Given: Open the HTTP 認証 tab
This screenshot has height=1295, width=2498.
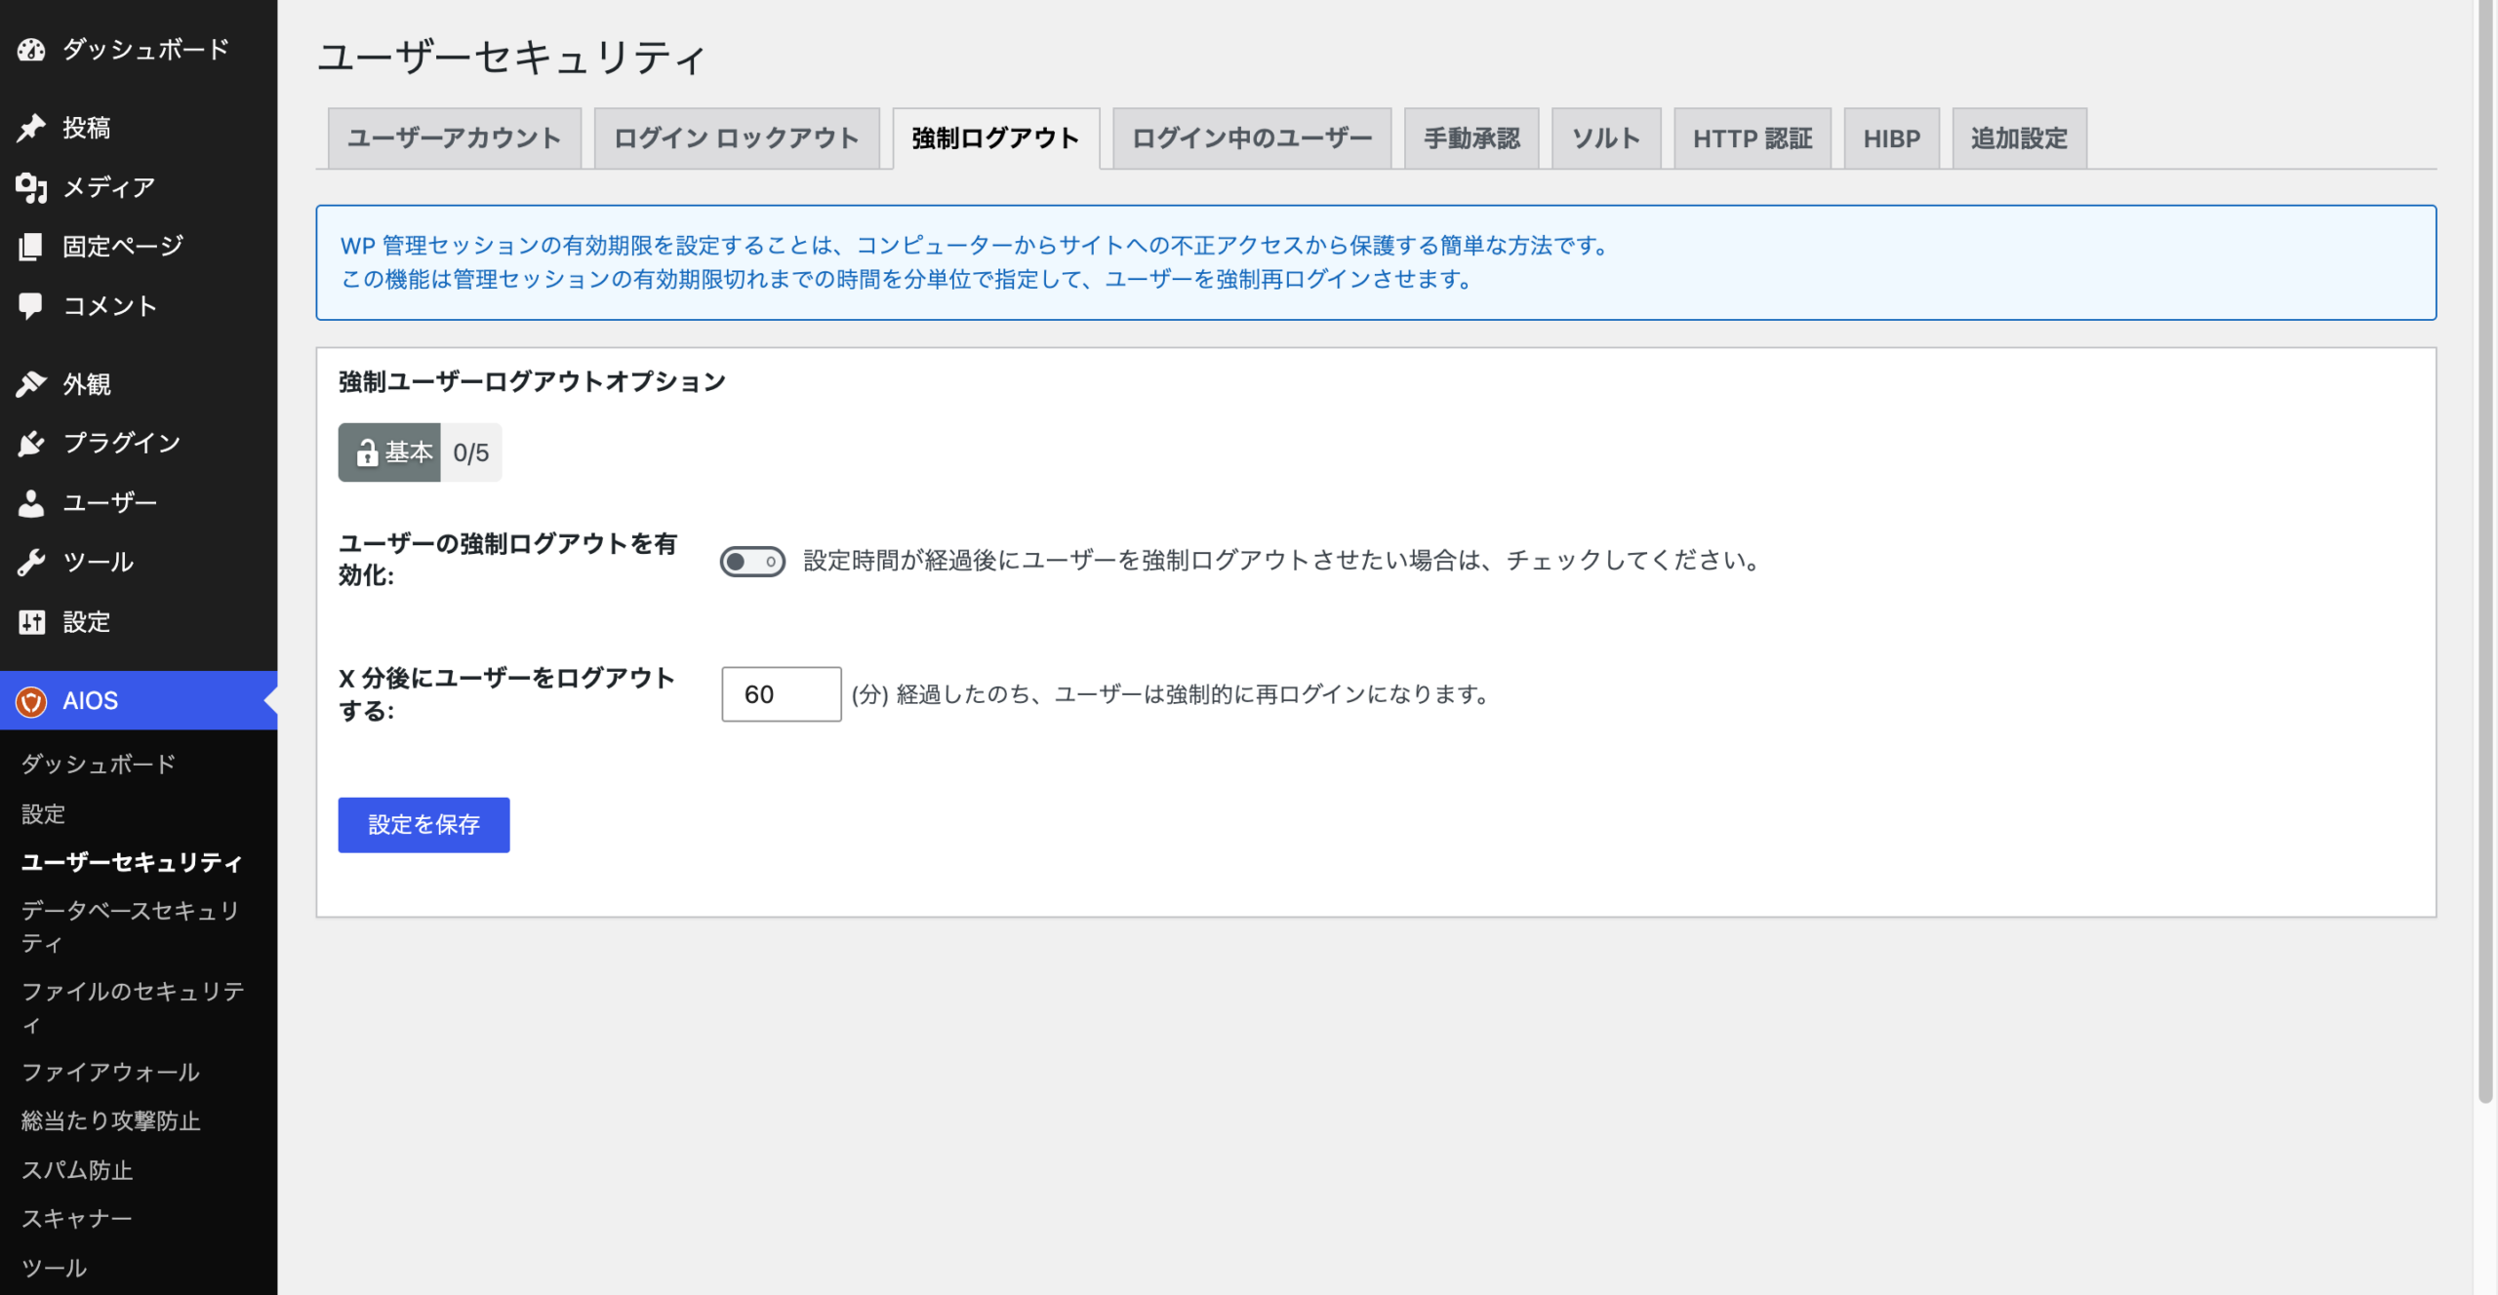Looking at the screenshot, I should pyautogui.click(x=1753, y=138).
